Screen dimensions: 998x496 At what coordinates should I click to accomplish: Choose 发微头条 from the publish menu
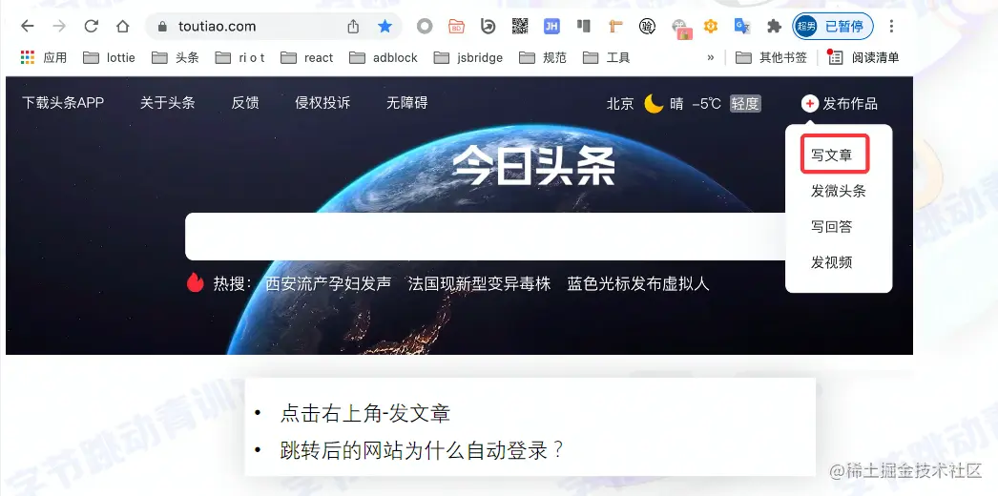click(x=839, y=191)
